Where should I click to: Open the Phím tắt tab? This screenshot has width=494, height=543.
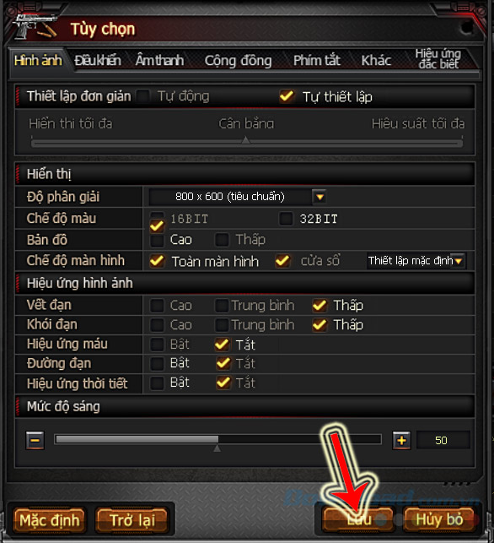(x=317, y=60)
